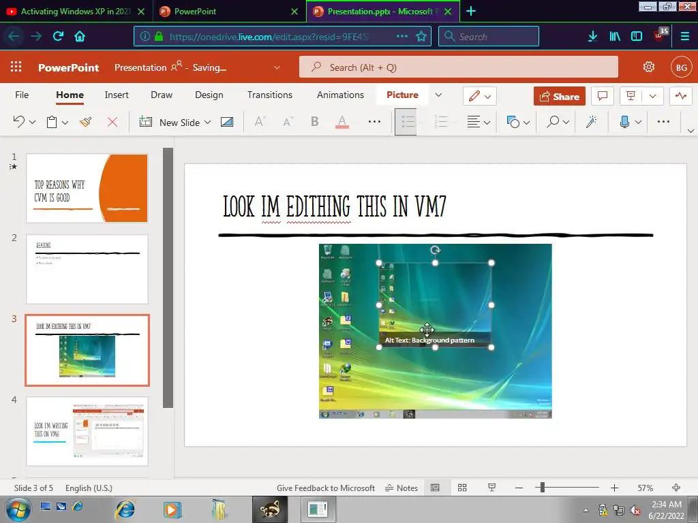Click the Find magnifier icon
Viewport: 698px width, 523px height.
tap(553, 121)
